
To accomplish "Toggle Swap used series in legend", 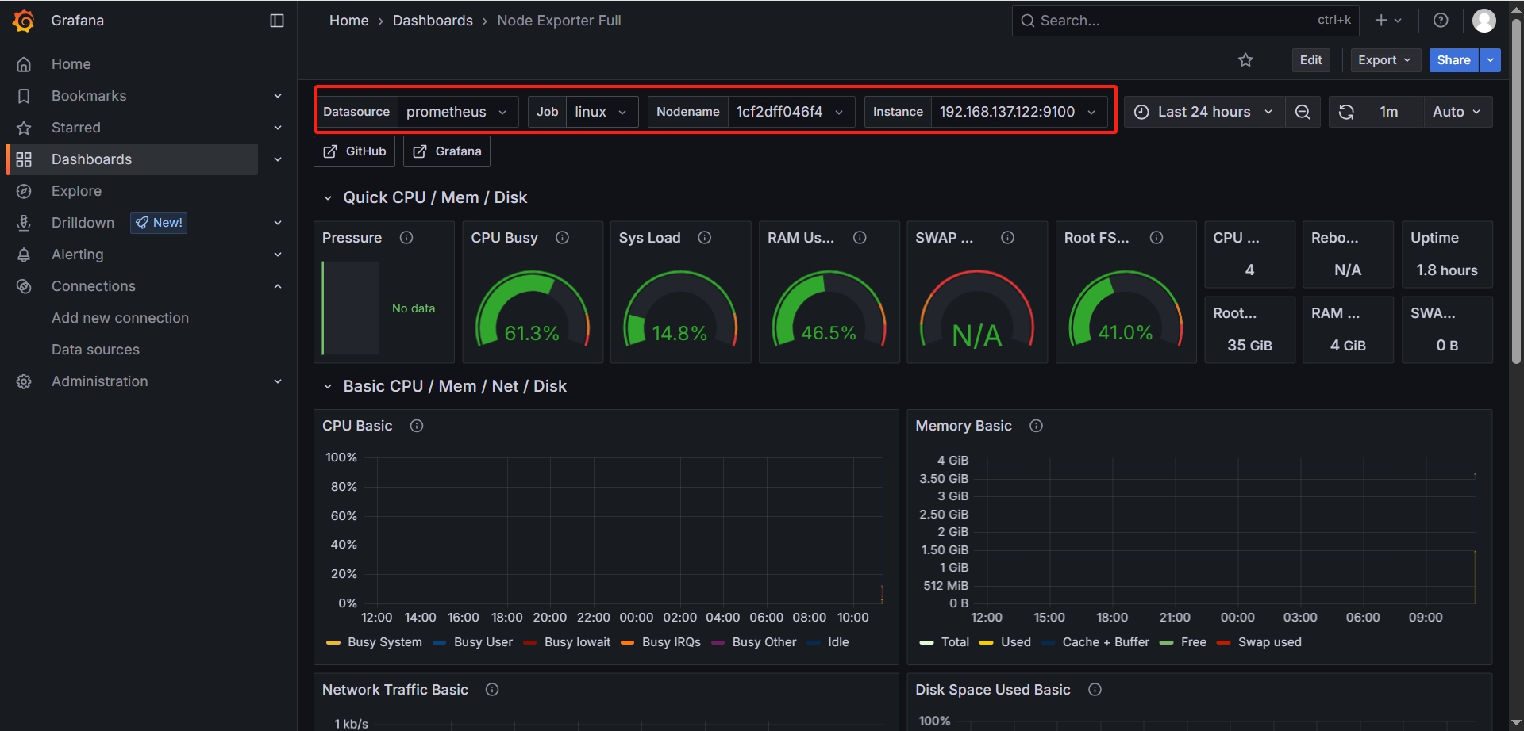I will point(1269,642).
